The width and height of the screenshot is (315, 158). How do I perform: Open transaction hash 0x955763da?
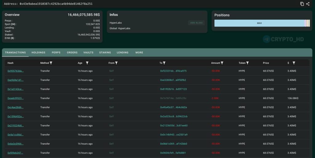point(15,71)
